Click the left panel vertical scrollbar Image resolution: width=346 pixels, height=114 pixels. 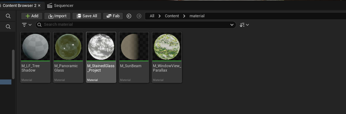point(13,64)
